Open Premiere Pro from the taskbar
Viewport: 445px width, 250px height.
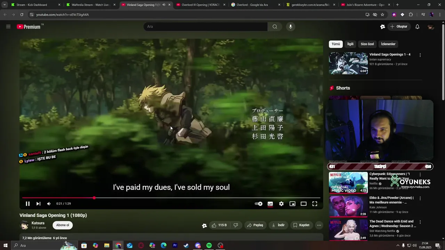(x=175, y=245)
